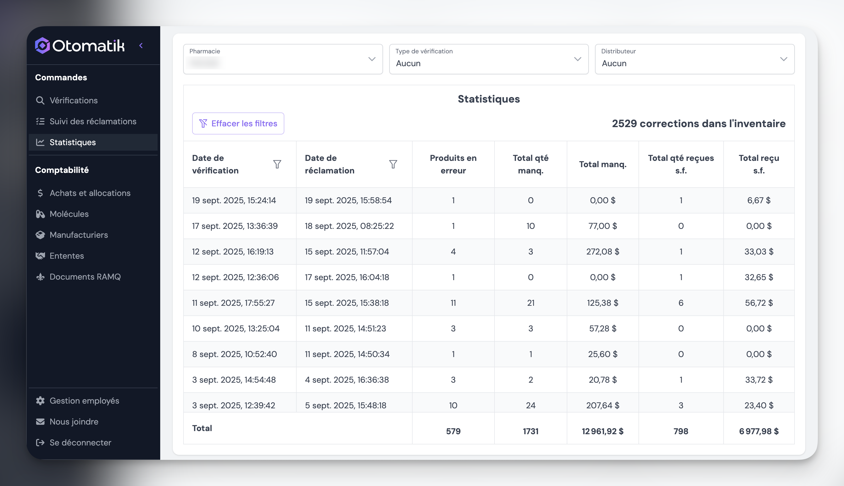Click the Documents RAMQ fleur-de-lis icon
This screenshot has height=486, width=844.
pyautogui.click(x=40, y=277)
